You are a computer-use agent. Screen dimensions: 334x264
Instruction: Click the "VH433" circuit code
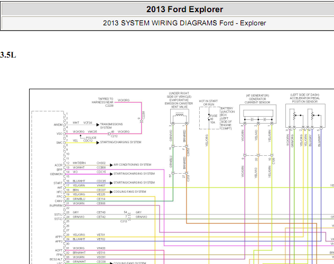(101, 248)
